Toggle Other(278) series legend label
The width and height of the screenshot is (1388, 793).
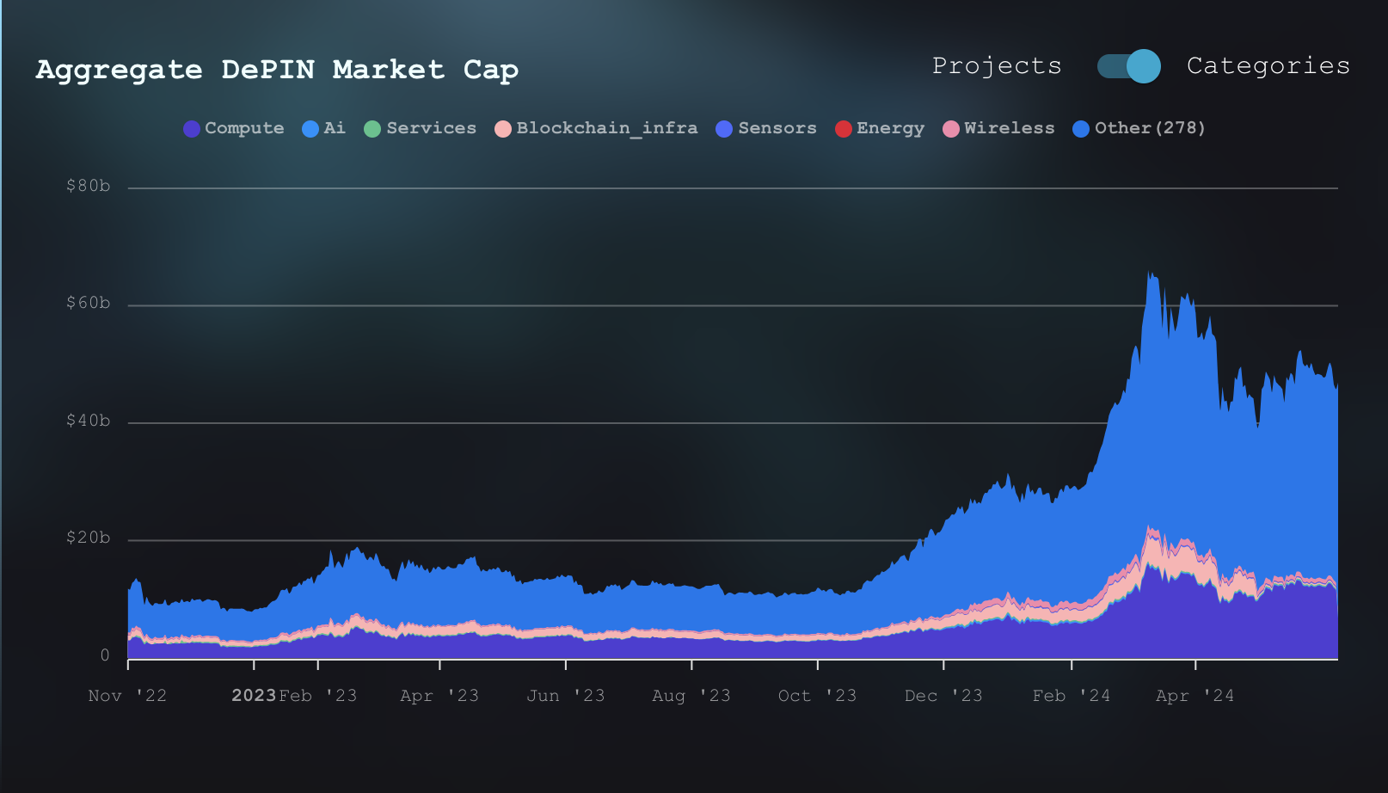[x=1150, y=128]
